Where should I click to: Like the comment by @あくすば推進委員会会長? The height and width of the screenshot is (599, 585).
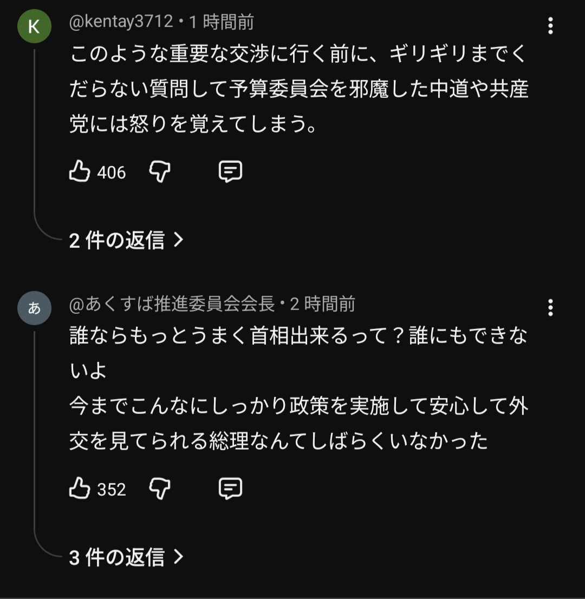pos(80,489)
